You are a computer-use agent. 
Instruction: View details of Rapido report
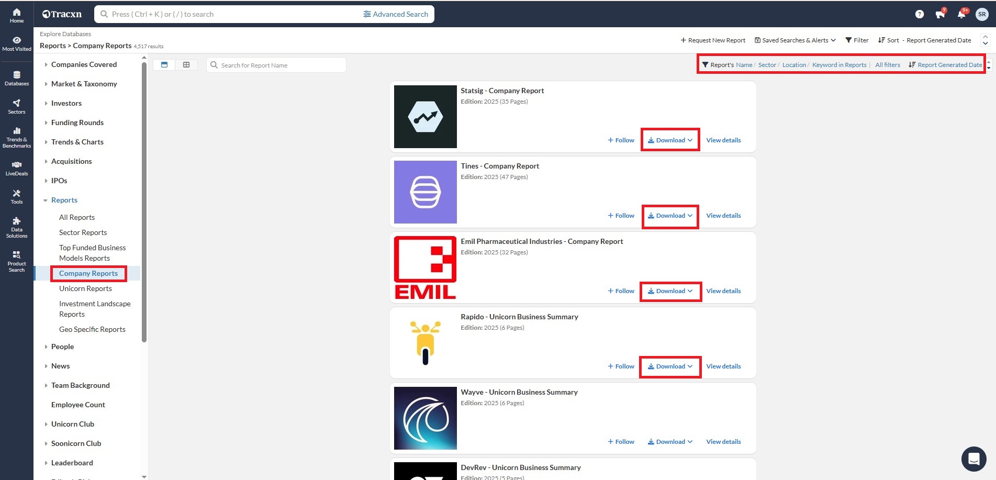point(723,366)
